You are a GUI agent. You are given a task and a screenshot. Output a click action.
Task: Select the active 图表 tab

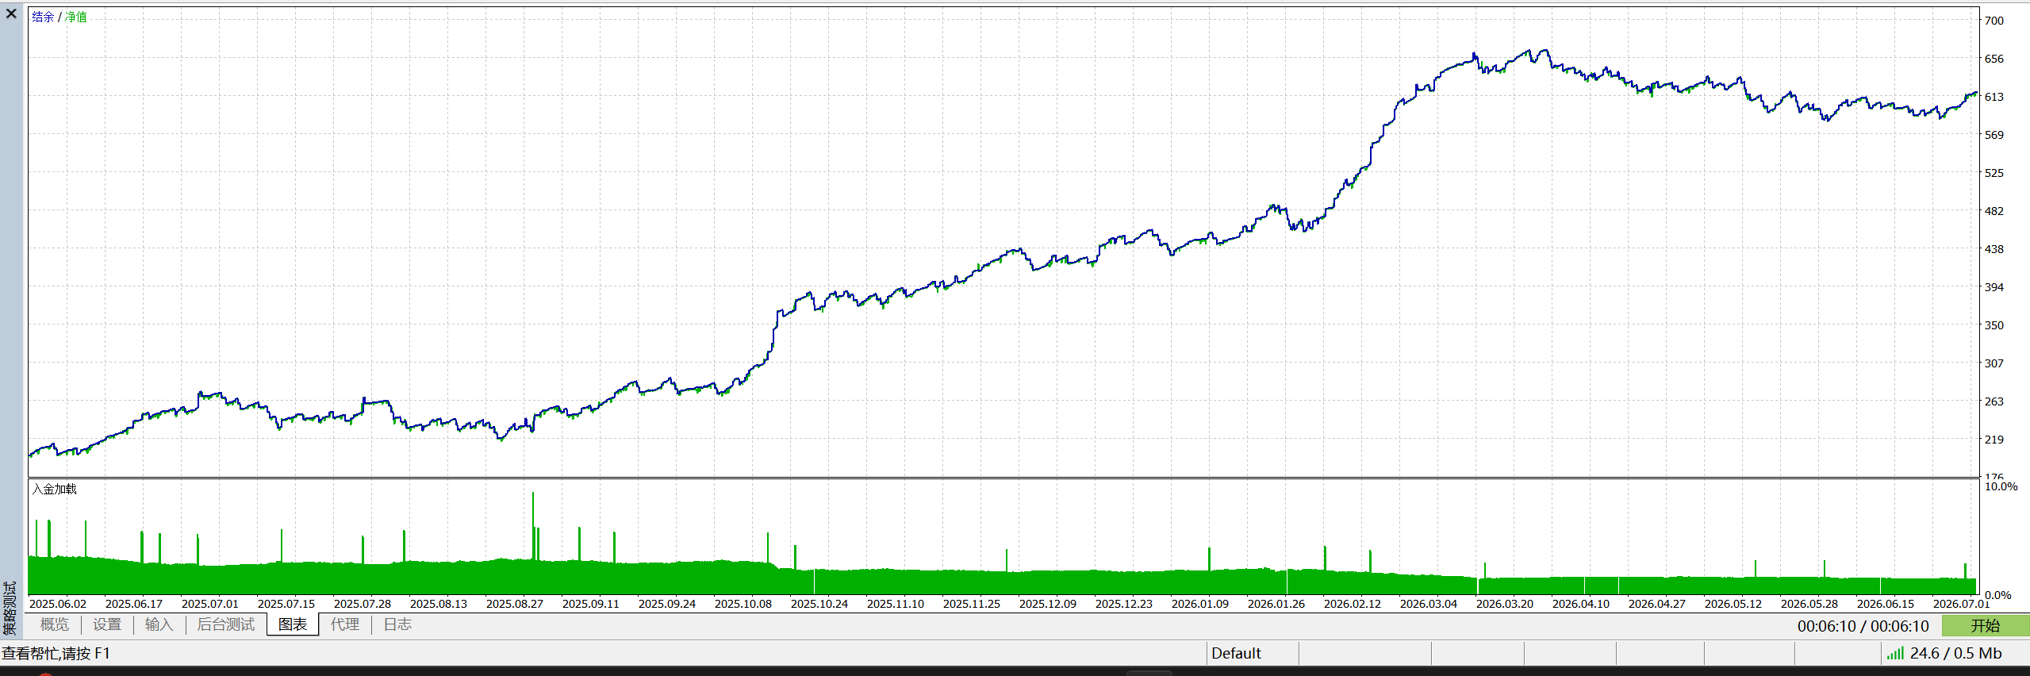point(293,624)
